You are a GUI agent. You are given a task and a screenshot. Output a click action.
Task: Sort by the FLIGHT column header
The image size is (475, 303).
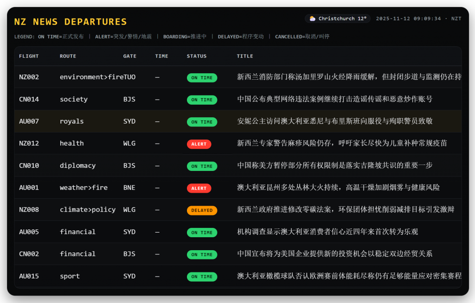[x=29, y=56]
